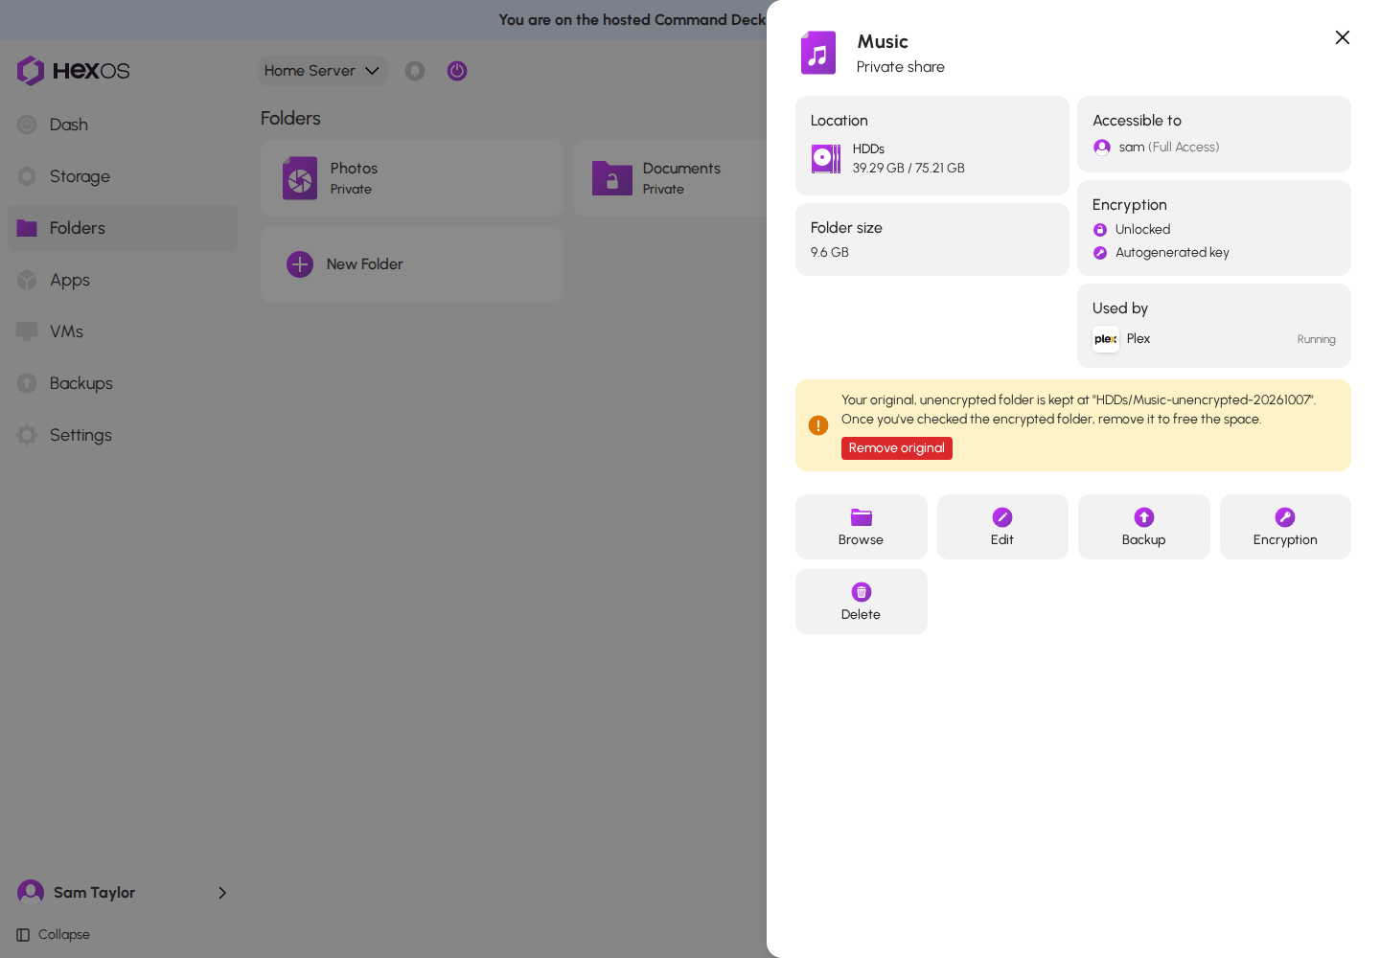Click the Running status next to Plex
The width and height of the screenshot is (1380, 958).
pyautogui.click(x=1316, y=340)
